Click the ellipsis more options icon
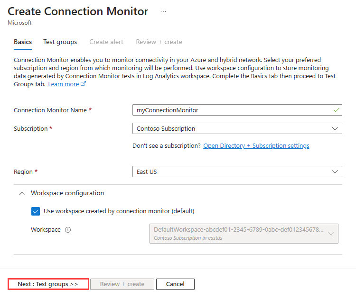 [x=163, y=11]
